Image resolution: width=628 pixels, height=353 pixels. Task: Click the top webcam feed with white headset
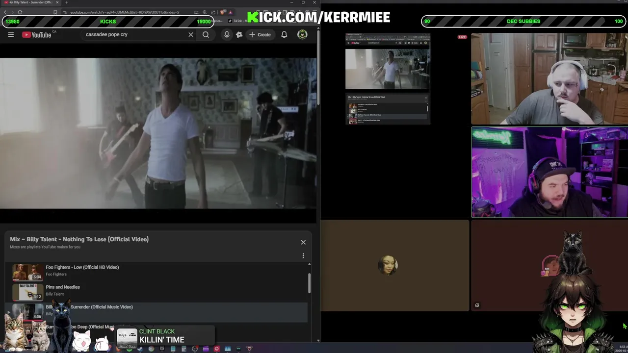coord(549,79)
